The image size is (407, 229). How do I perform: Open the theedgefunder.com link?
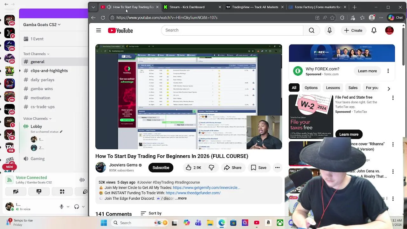coord(193,193)
